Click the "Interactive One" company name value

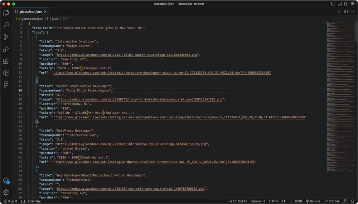(81, 135)
